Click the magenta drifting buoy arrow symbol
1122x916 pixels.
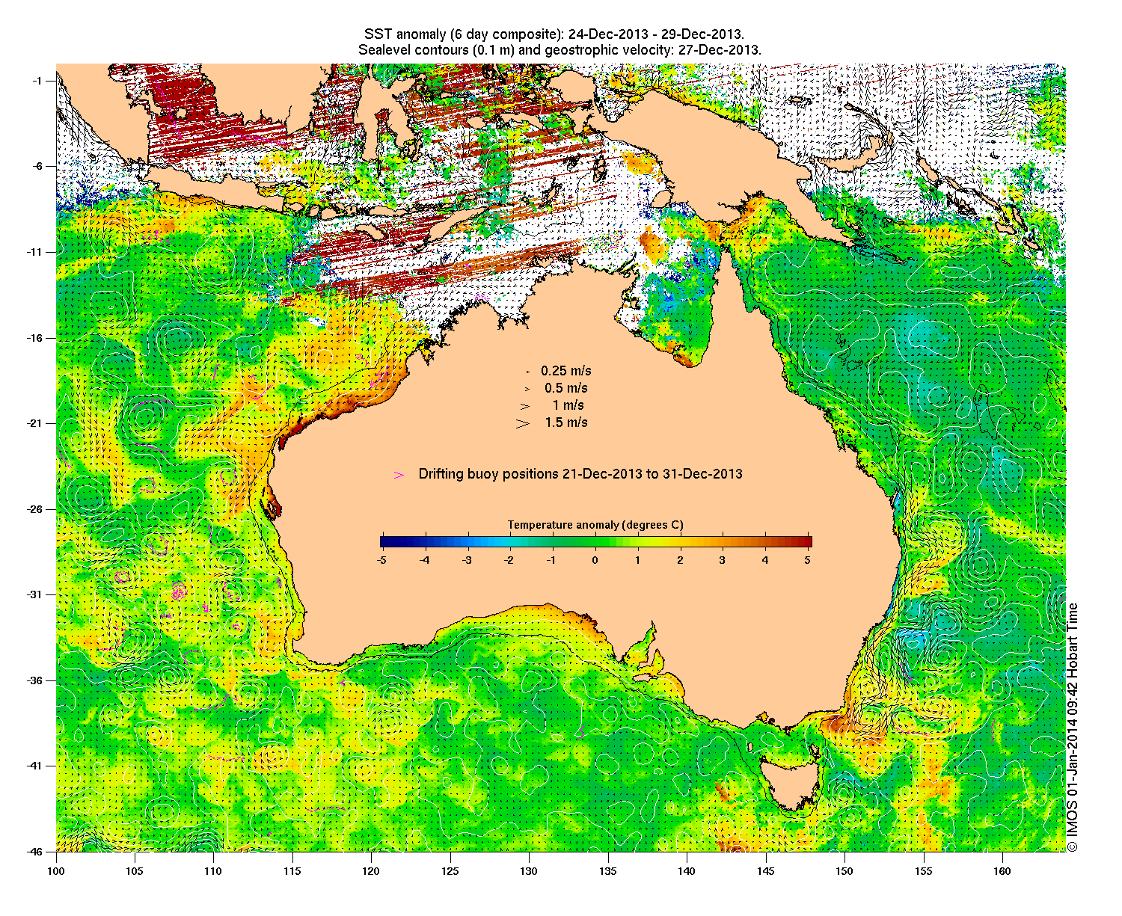tap(399, 475)
